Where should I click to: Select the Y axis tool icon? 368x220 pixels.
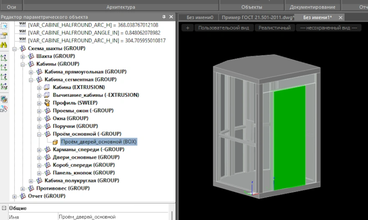coord(4,67)
